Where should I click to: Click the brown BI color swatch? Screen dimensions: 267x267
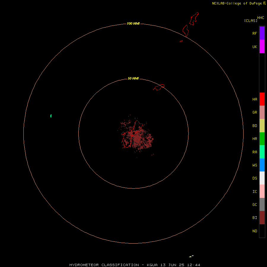pyautogui.click(x=262, y=218)
